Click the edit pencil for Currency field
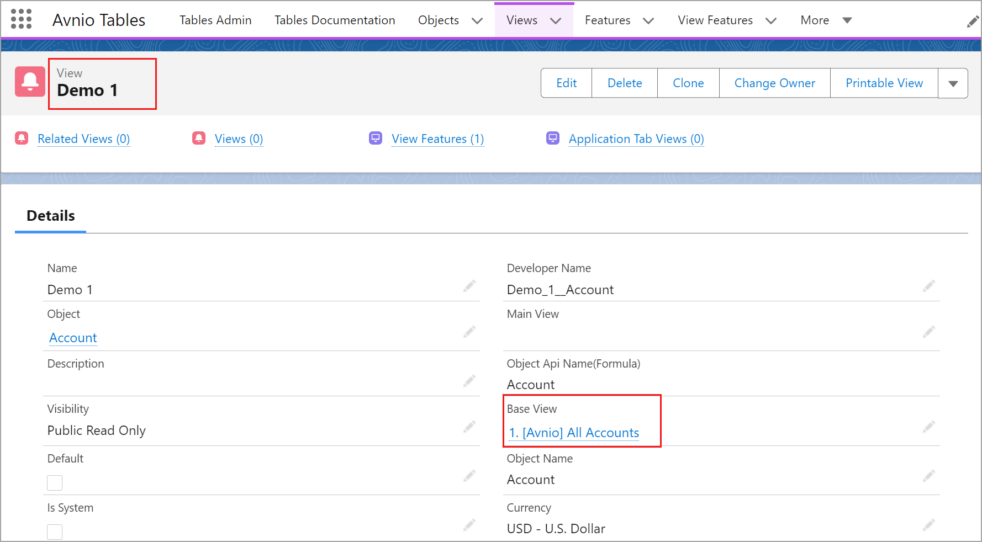This screenshot has height=542, width=982. point(928,525)
